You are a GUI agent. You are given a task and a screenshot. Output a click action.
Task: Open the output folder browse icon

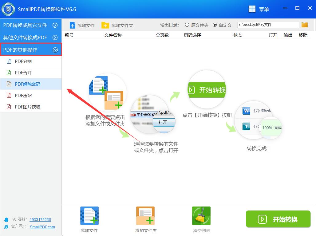pos(305,25)
